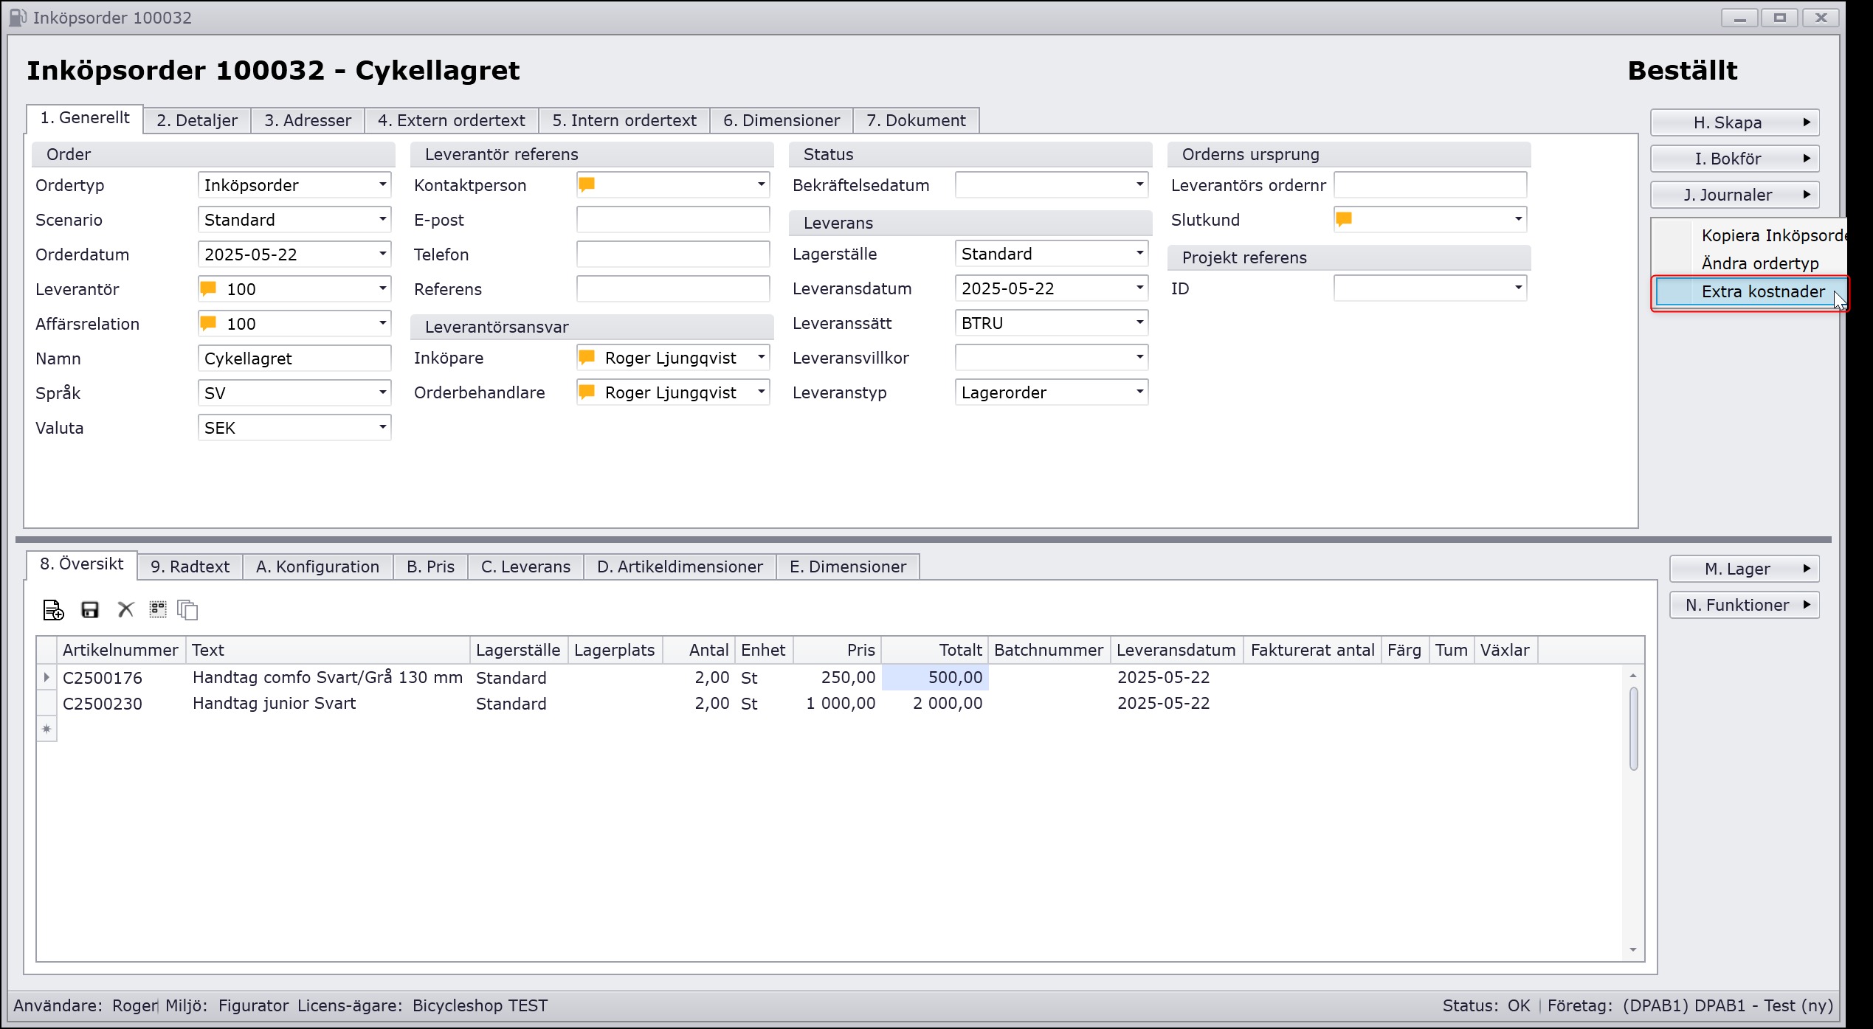Click the orange note icon beside Inköpare

587,358
